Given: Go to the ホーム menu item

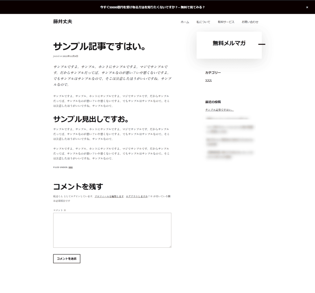Looking at the screenshot, I should [x=185, y=22].
